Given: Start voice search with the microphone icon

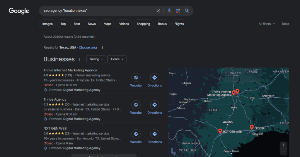Looking at the screenshot, I should (169, 11).
